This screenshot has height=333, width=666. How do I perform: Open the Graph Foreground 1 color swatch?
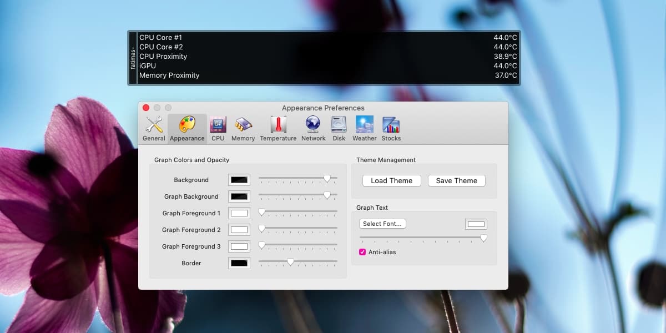(239, 213)
